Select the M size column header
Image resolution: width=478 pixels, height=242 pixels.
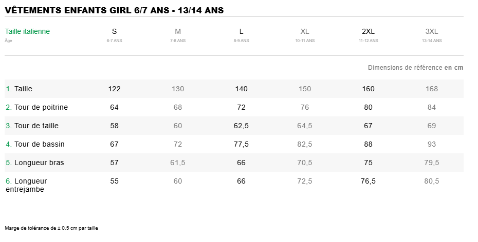(x=178, y=32)
